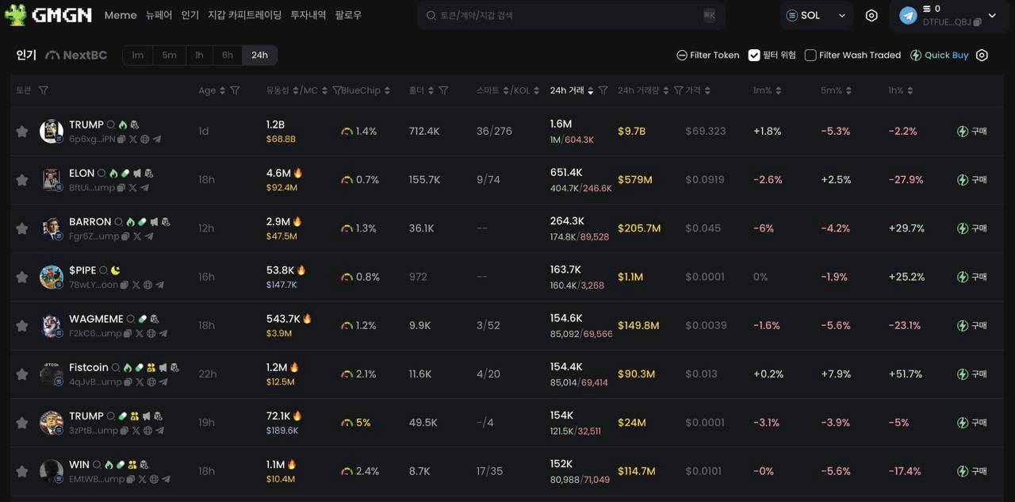1015x502 pixels.
Task: Open Quick Buy settings hexagon icon
Action: click(x=982, y=55)
